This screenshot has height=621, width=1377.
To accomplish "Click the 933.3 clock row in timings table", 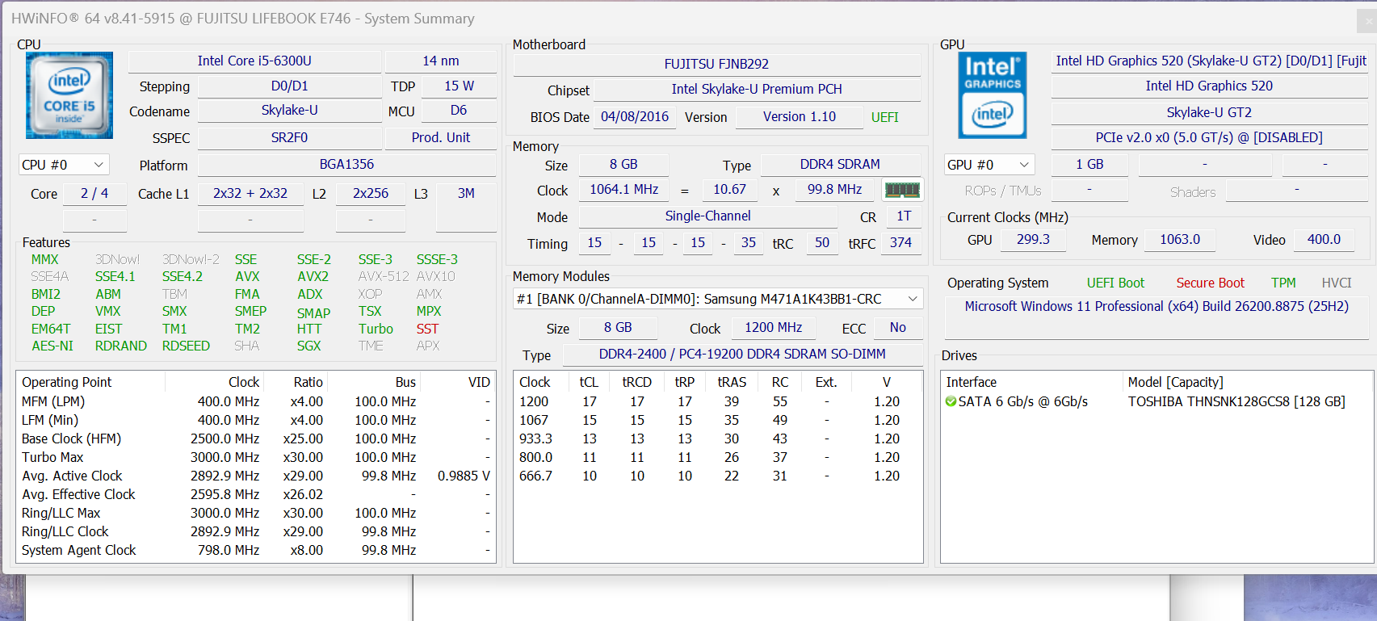I will click(x=718, y=439).
